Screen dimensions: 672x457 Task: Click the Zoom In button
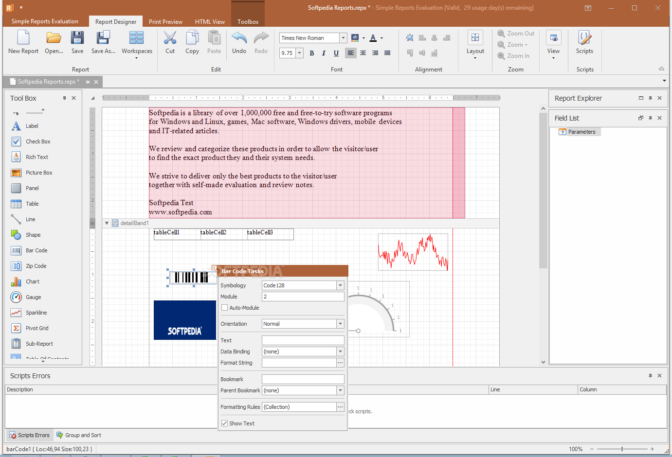pyautogui.click(x=513, y=56)
